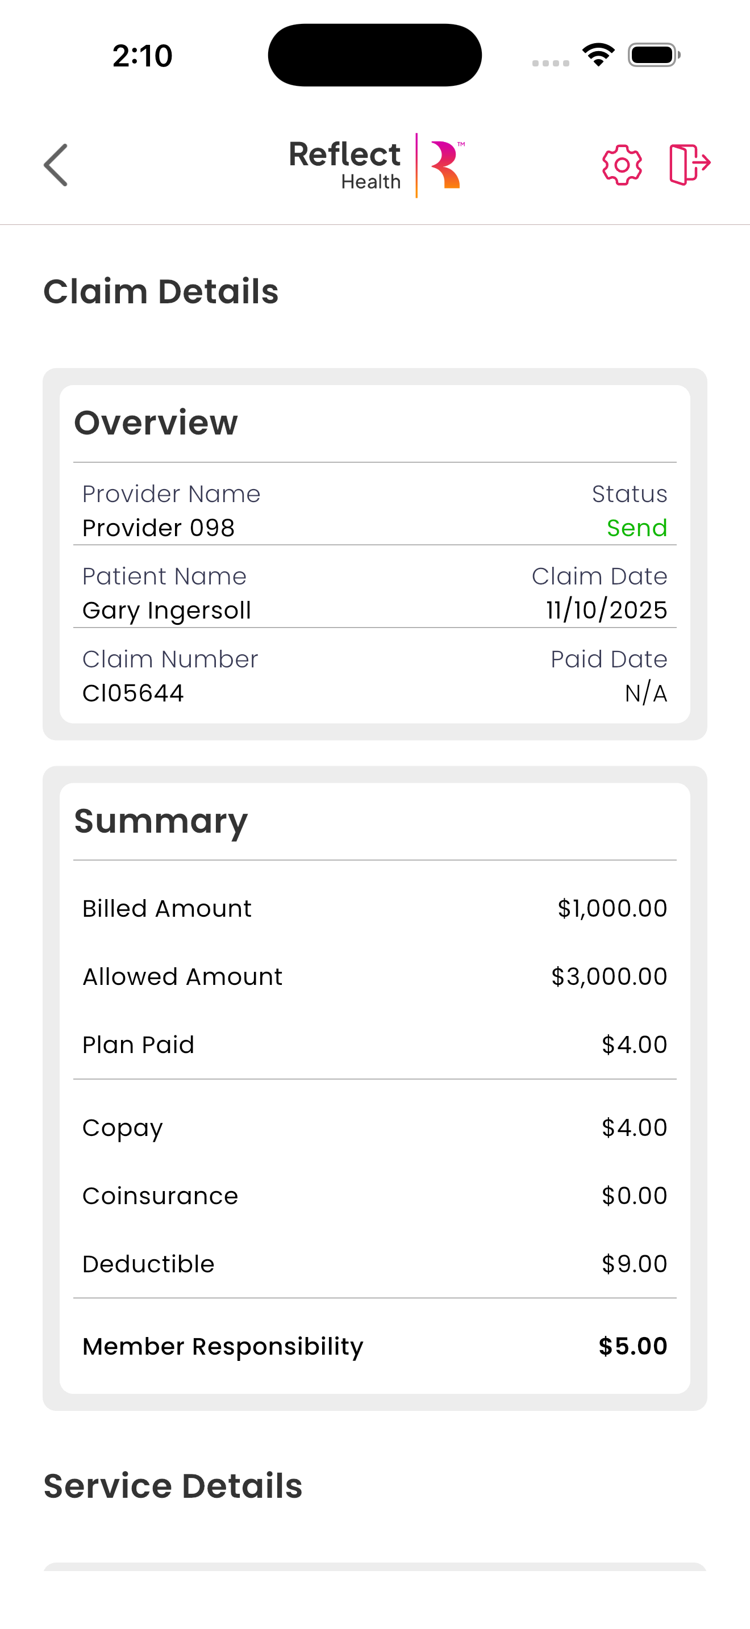750x1629 pixels.
Task: Tap the logout door icon
Action: point(689,164)
